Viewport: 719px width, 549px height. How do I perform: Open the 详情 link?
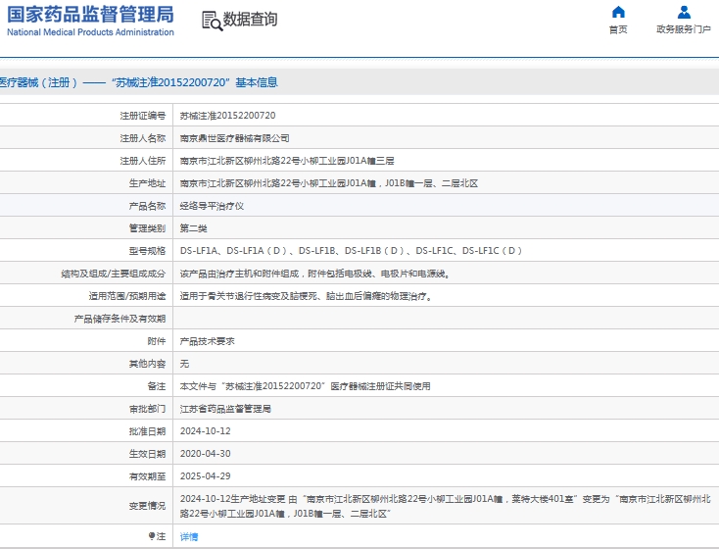[x=189, y=536]
